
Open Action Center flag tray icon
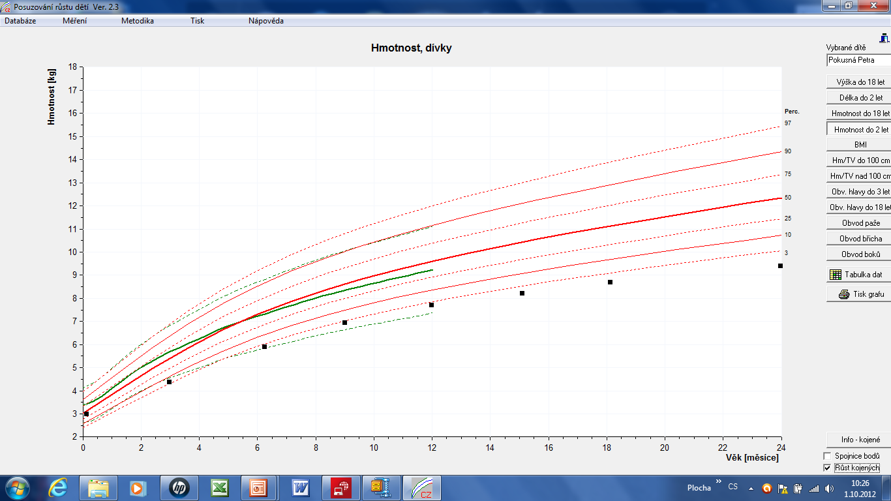click(782, 488)
